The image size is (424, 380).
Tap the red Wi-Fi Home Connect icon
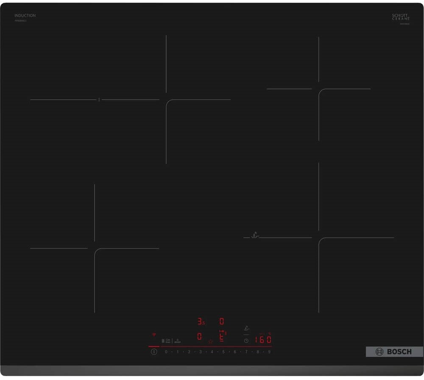(x=154, y=335)
